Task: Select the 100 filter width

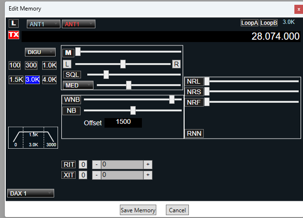Action: (x=15, y=65)
